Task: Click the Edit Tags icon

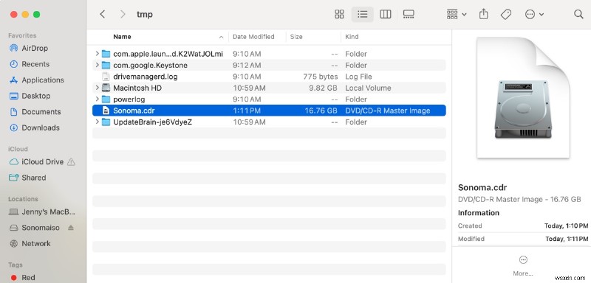Action: pyautogui.click(x=506, y=14)
